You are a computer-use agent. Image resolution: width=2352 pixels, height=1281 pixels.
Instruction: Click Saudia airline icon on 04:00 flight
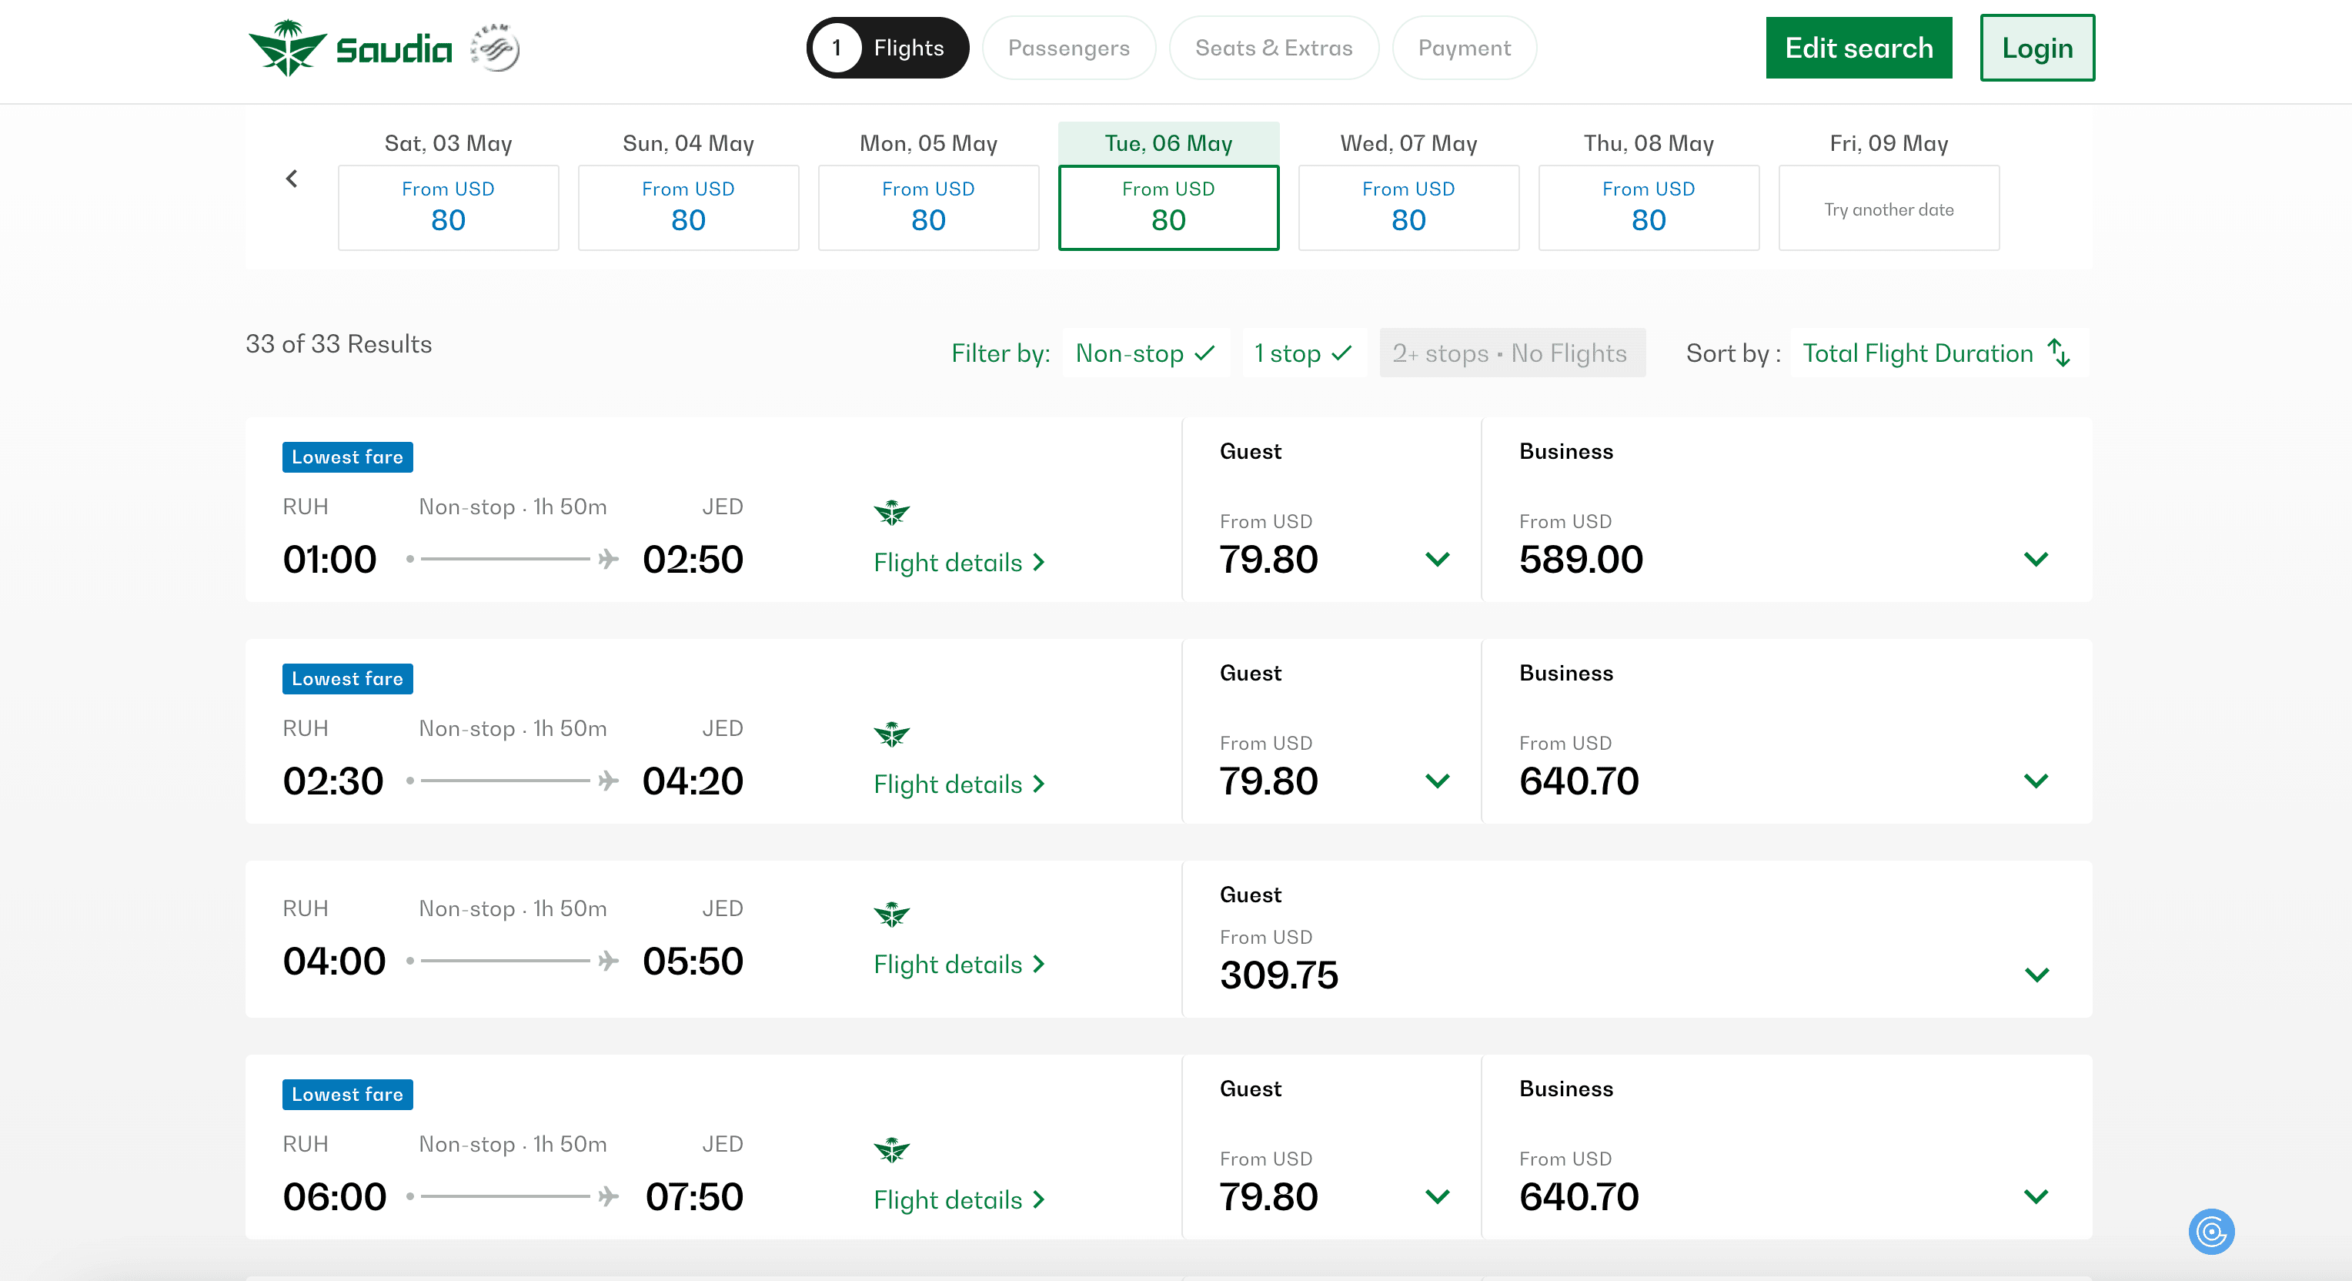891,914
